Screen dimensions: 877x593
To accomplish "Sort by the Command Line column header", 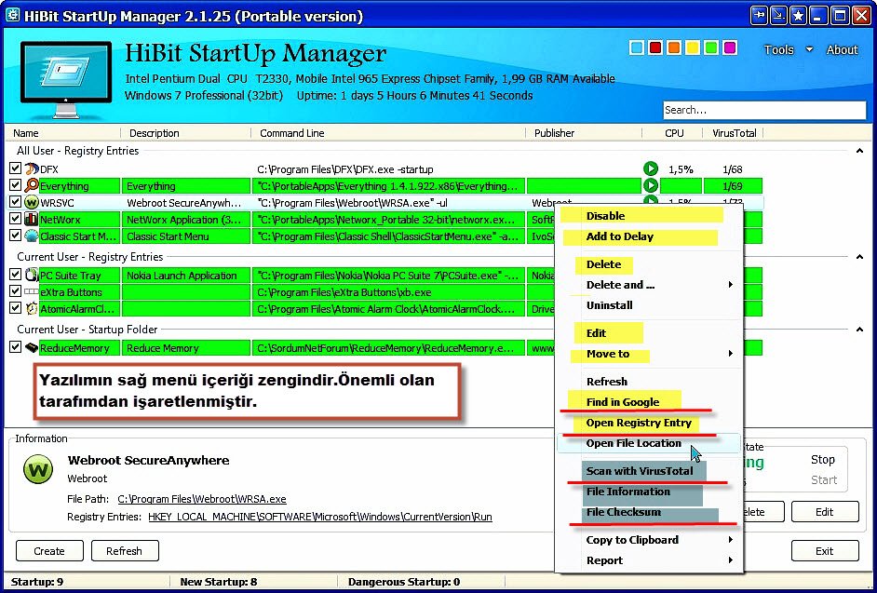I will [387, 133].
